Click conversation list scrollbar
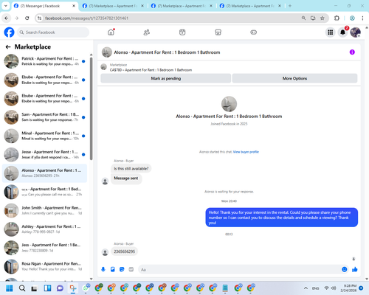The image size is (369, 295). click(92, 108)
